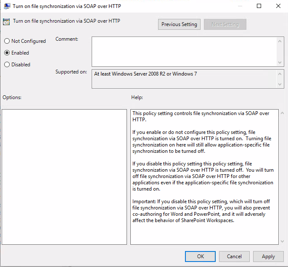Click the Supported on scroll down arrow
The height and width of the screenshot is (267, 288).
point(280,84)
